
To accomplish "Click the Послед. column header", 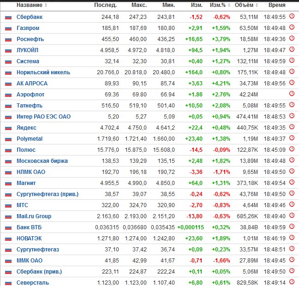I will pyautogui.click(x=106, y=5).
